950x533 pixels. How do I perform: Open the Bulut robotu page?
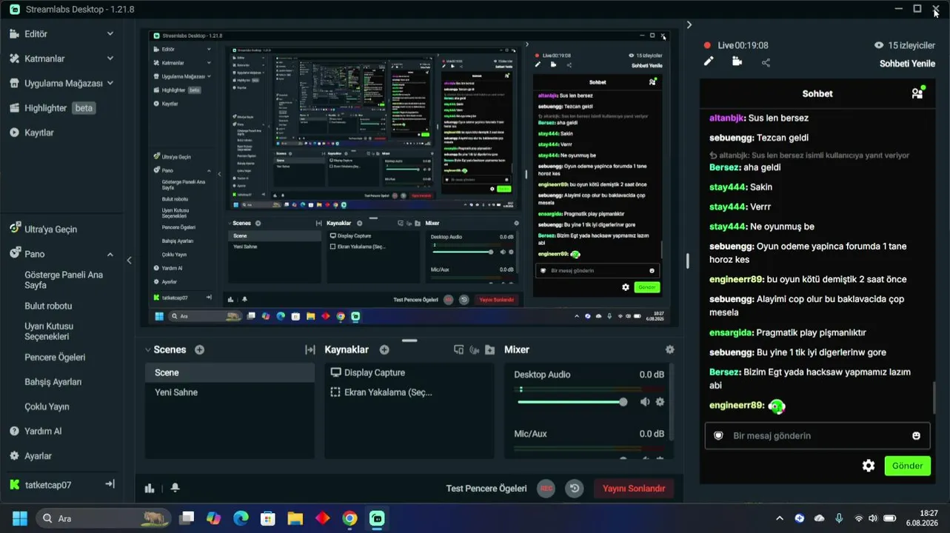pos(48,306)
